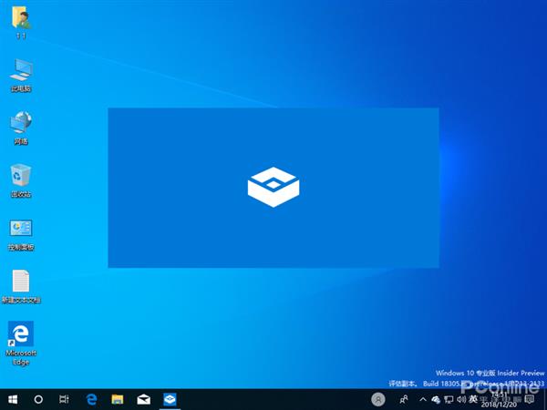Open the user folder icon on the desktop
The image size is (547, 410).
tap(21, 22)
